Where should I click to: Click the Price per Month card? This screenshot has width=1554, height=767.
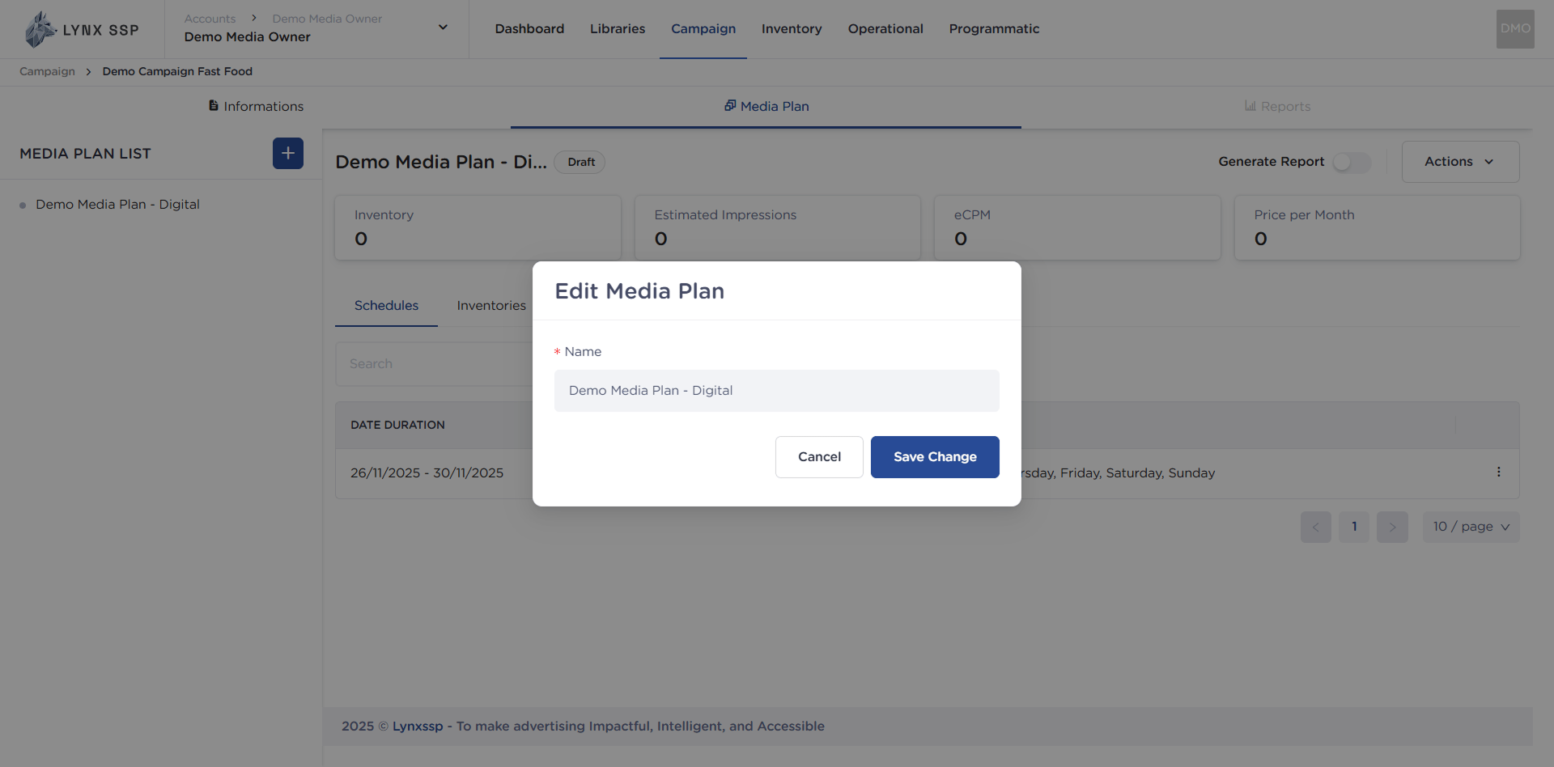coord(1377,227)
